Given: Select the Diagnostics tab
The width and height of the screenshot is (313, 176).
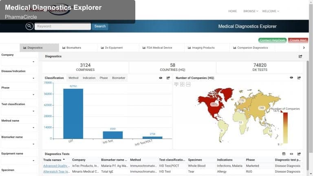Looking at the screenshot, I should (39, 48).
